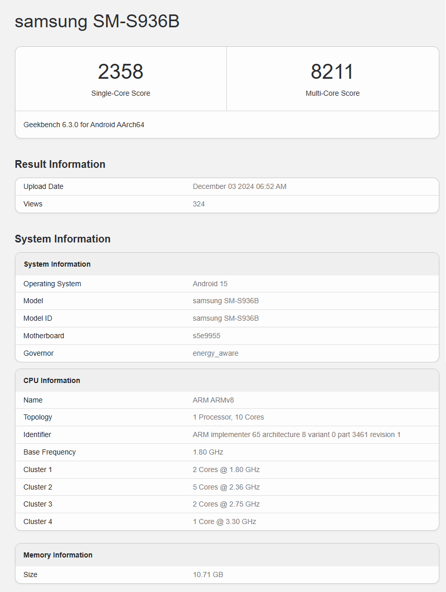Click the Android 15 operating system value
The height and width of the screenshot is (592, 446).
tap(210, 284)
